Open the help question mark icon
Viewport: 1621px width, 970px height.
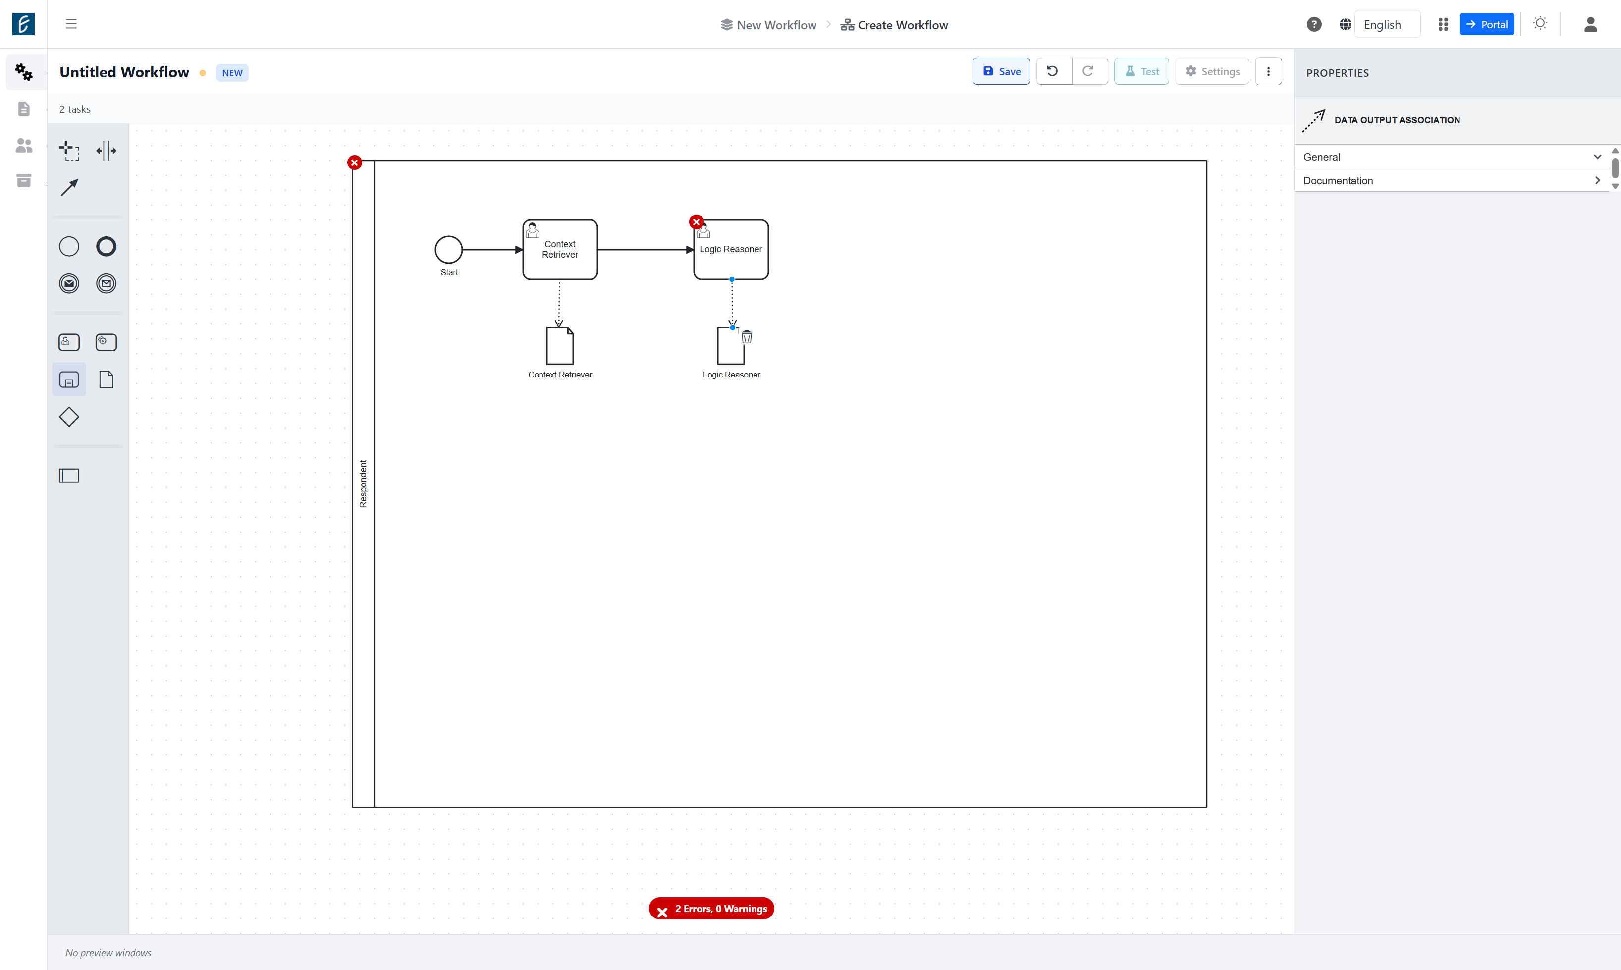(1314, 24)
